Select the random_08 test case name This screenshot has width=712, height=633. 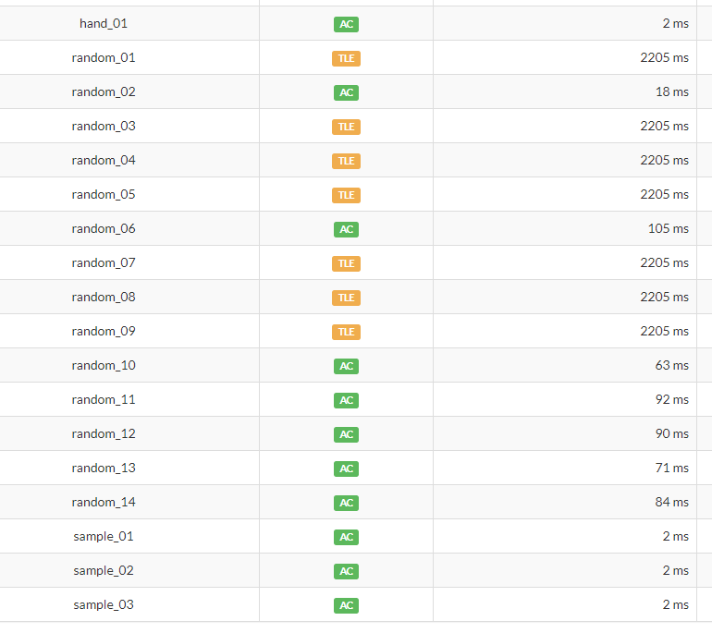[x=104, y=298]
